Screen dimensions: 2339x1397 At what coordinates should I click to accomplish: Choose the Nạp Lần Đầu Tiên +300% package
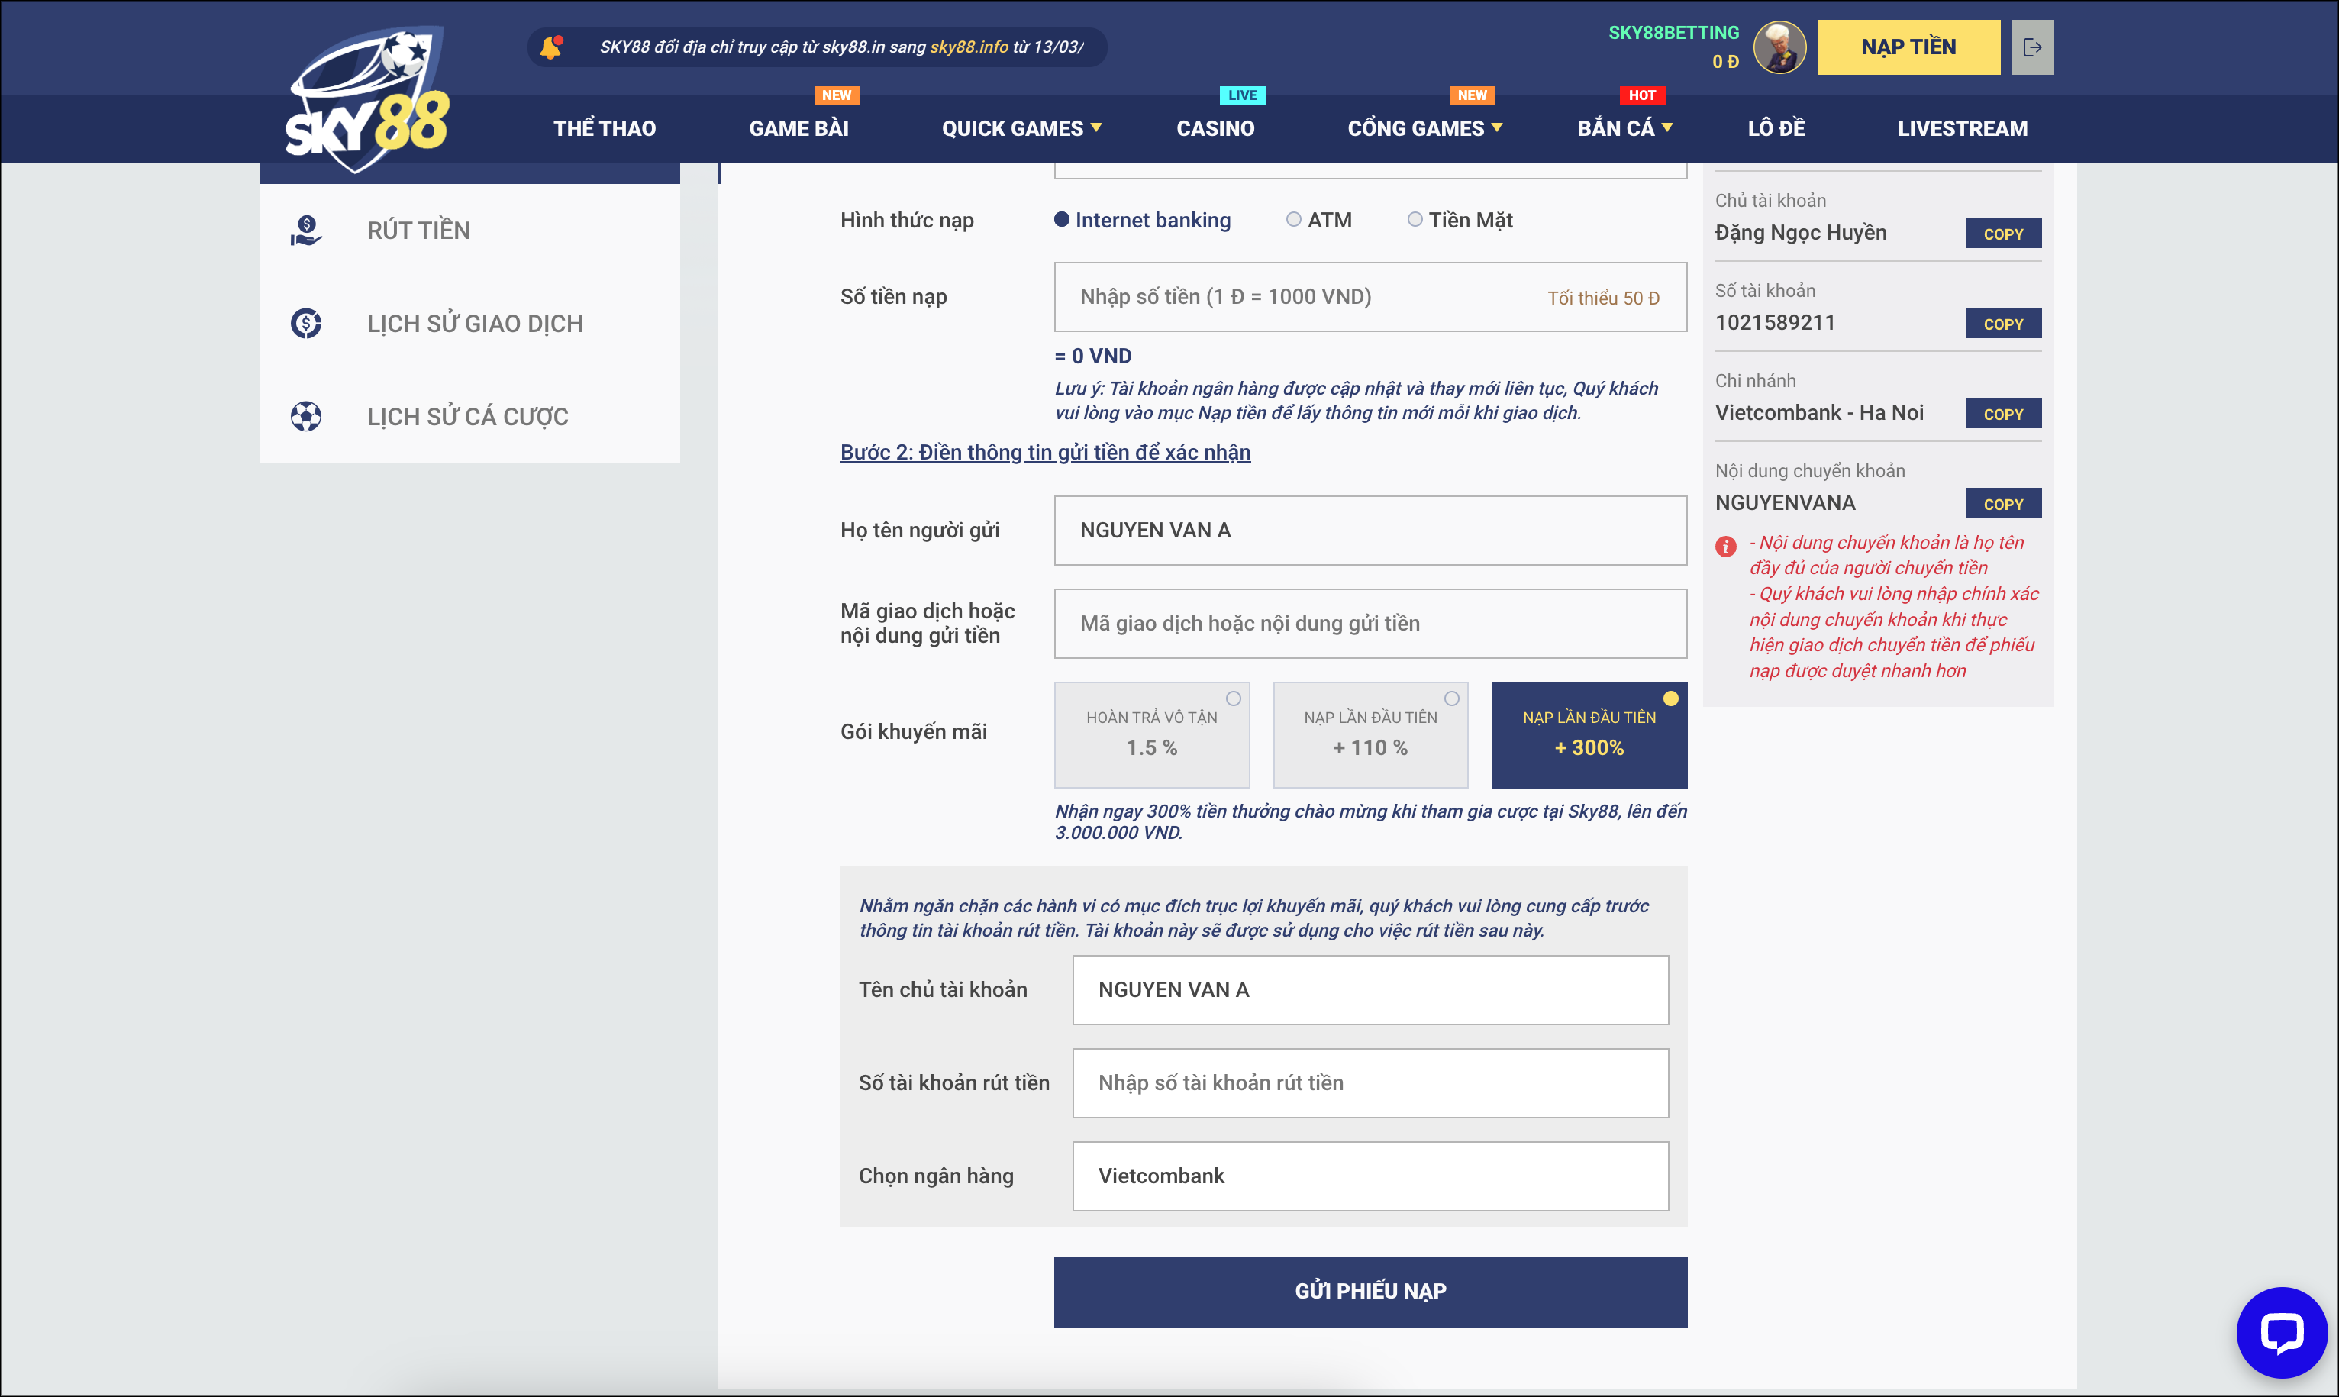(1589, 734)
